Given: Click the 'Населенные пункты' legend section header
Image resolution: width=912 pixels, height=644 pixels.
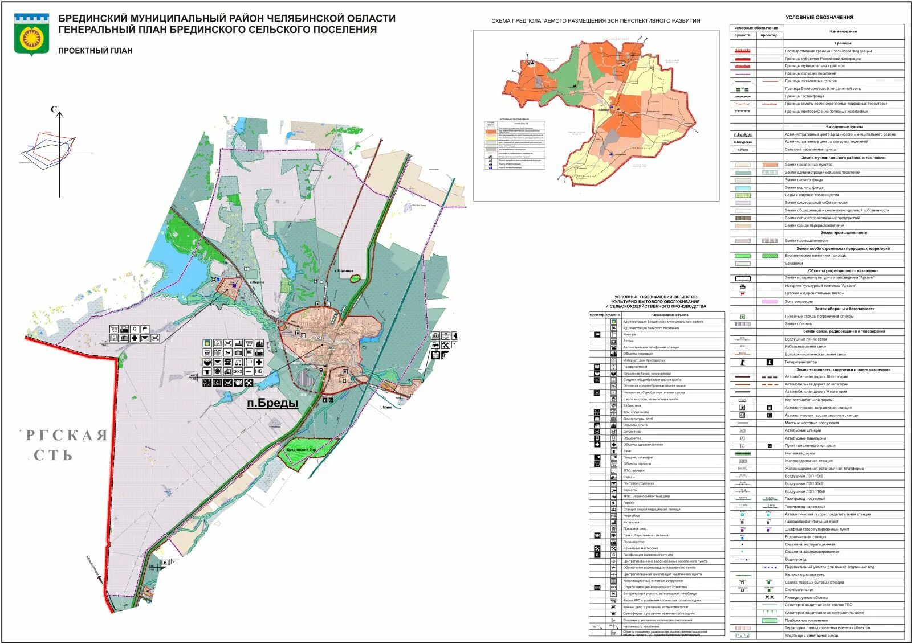Looking at the screenshot, I should [x=844, y=126].
